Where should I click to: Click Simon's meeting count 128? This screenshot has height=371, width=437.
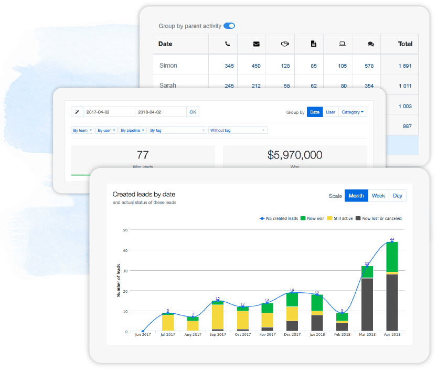285,66
